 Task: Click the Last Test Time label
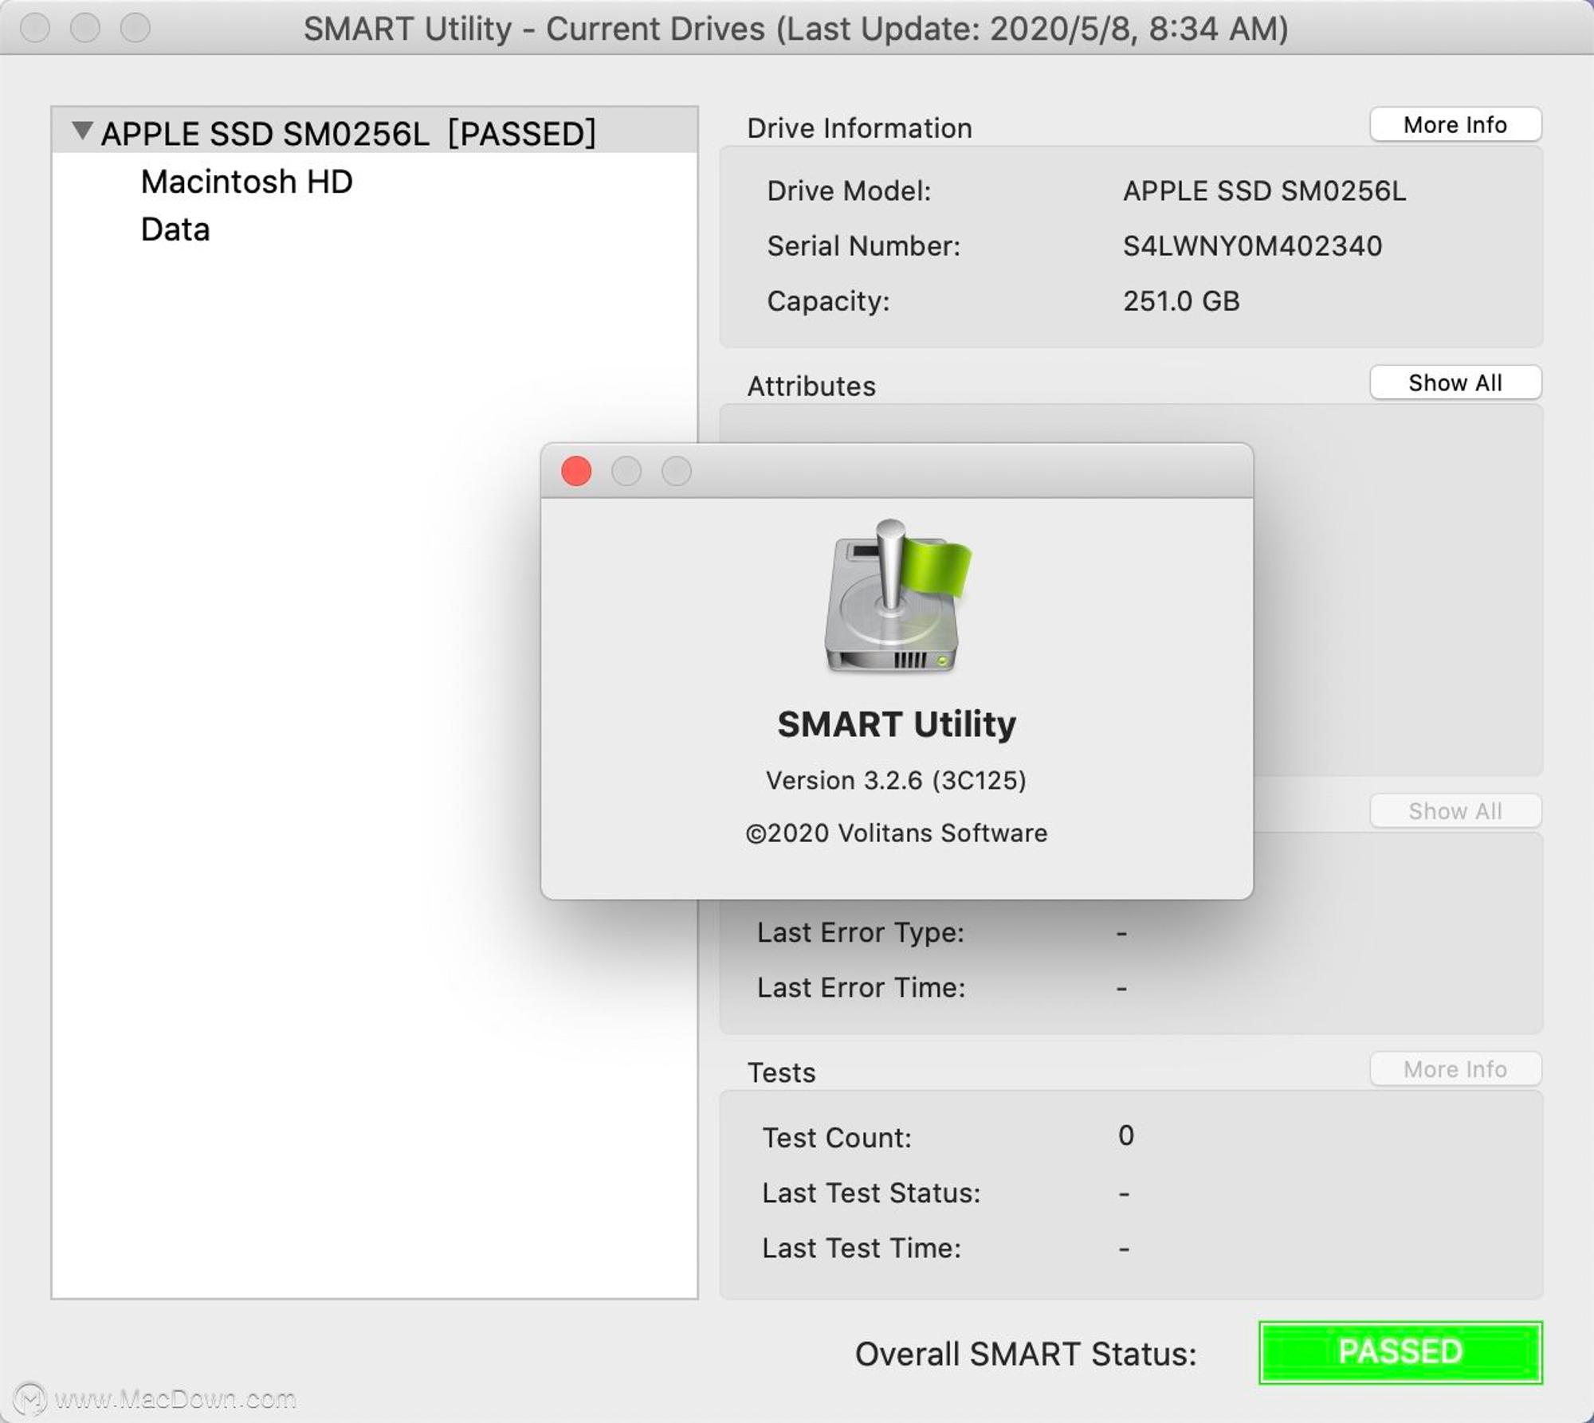point(862,1248)
